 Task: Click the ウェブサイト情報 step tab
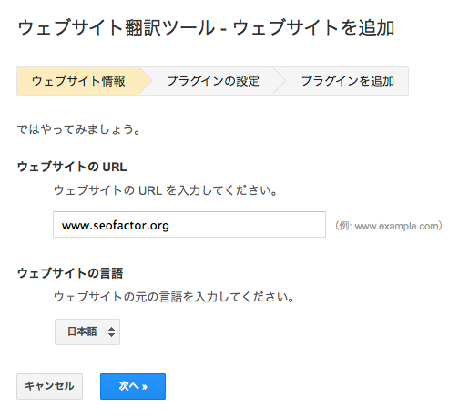pos(78,81)
